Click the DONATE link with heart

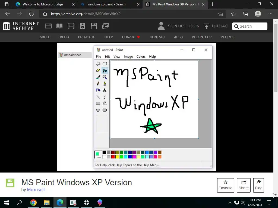point(131,37)
